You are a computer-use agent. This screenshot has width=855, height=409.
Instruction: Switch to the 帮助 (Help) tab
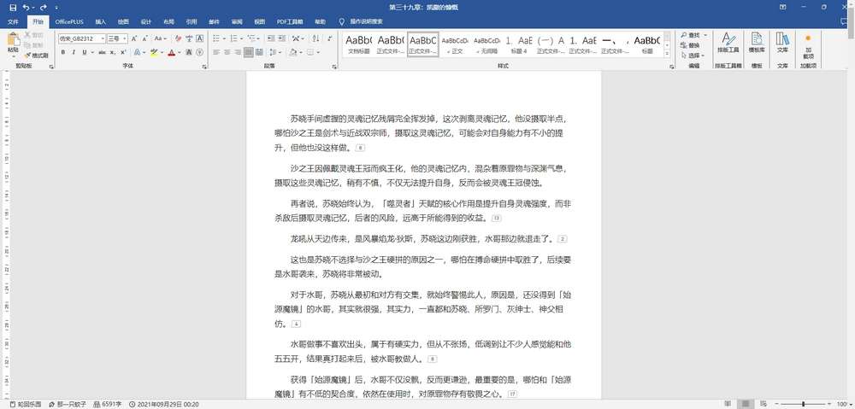click(x=320, y=22)
